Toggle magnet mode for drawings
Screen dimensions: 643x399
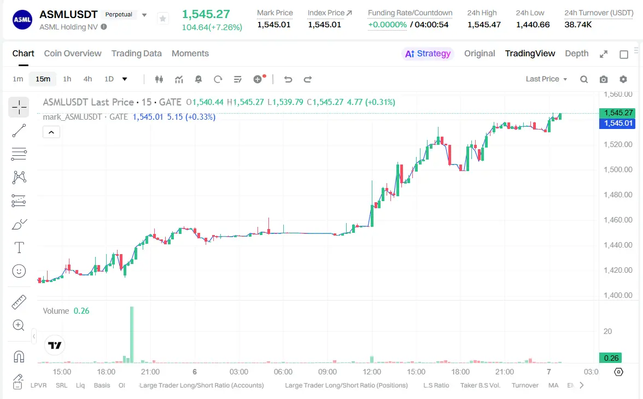coord(19,356)
